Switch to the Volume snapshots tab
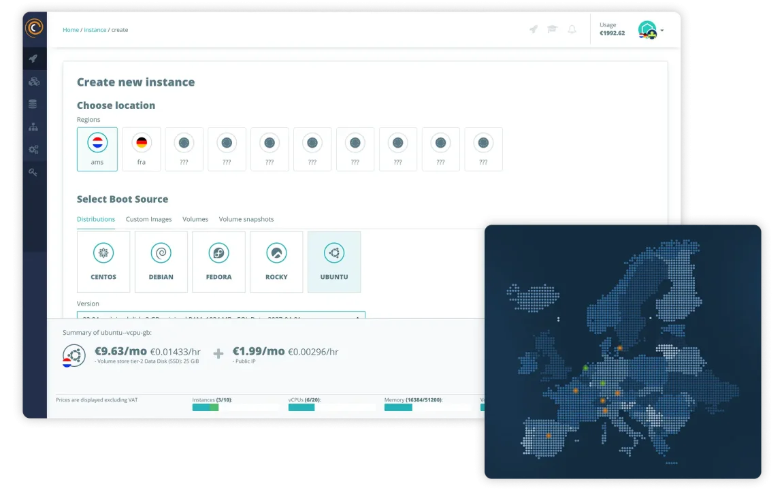Viewport: 784px width, 490px height. point(246,219)
